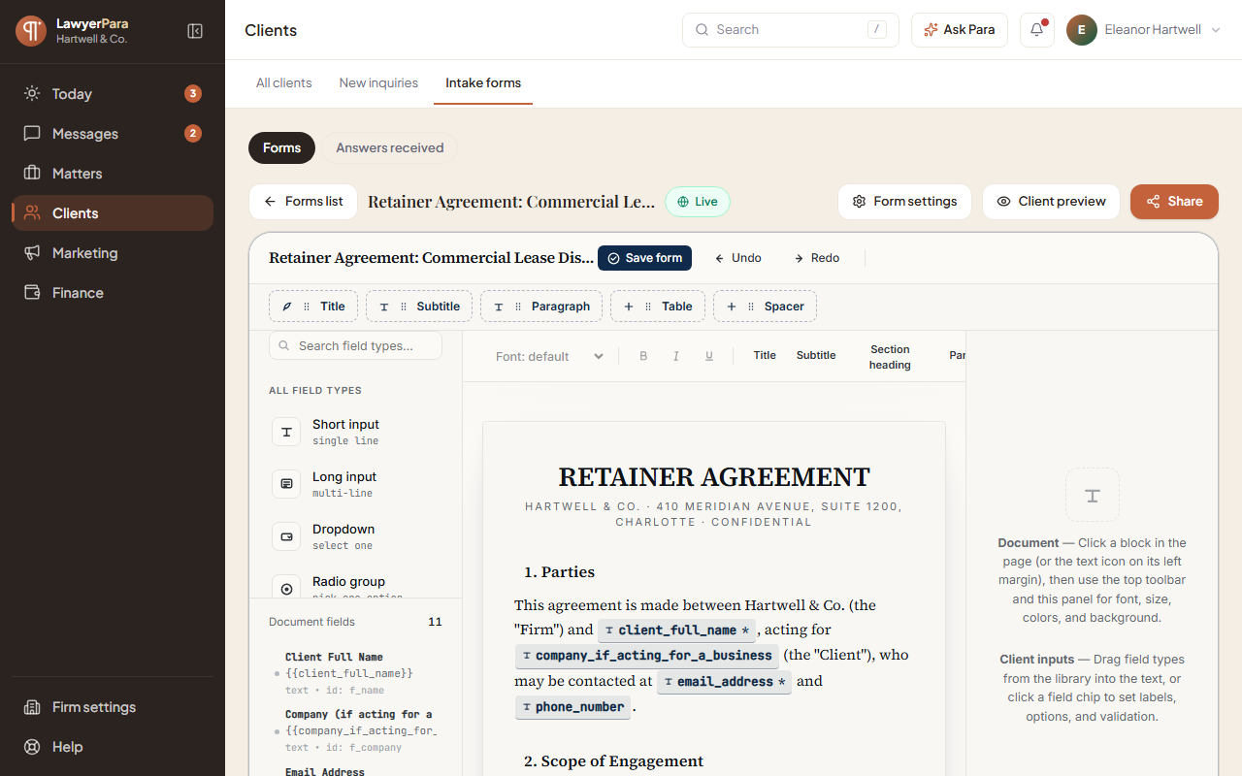This screenshot has width=1242, height=776.
Task: Add a Subtitle block
Action: pos(419,307)
